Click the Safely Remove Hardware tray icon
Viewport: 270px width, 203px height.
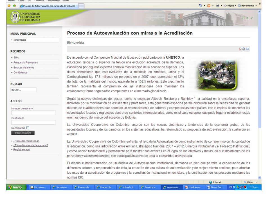[238, 187]
